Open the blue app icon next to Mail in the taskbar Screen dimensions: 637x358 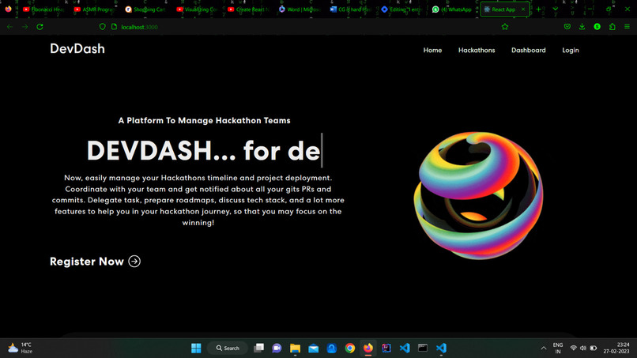(331, 348)
